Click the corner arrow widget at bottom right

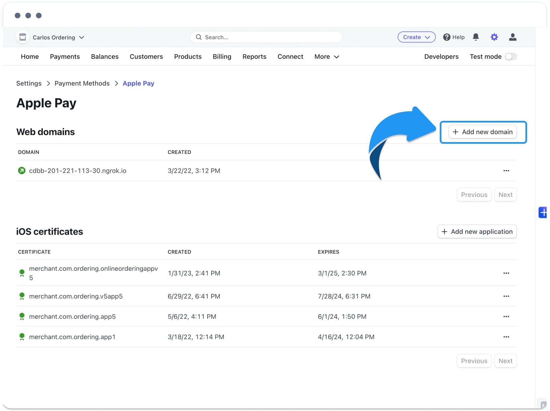click(x=543, y=405)
